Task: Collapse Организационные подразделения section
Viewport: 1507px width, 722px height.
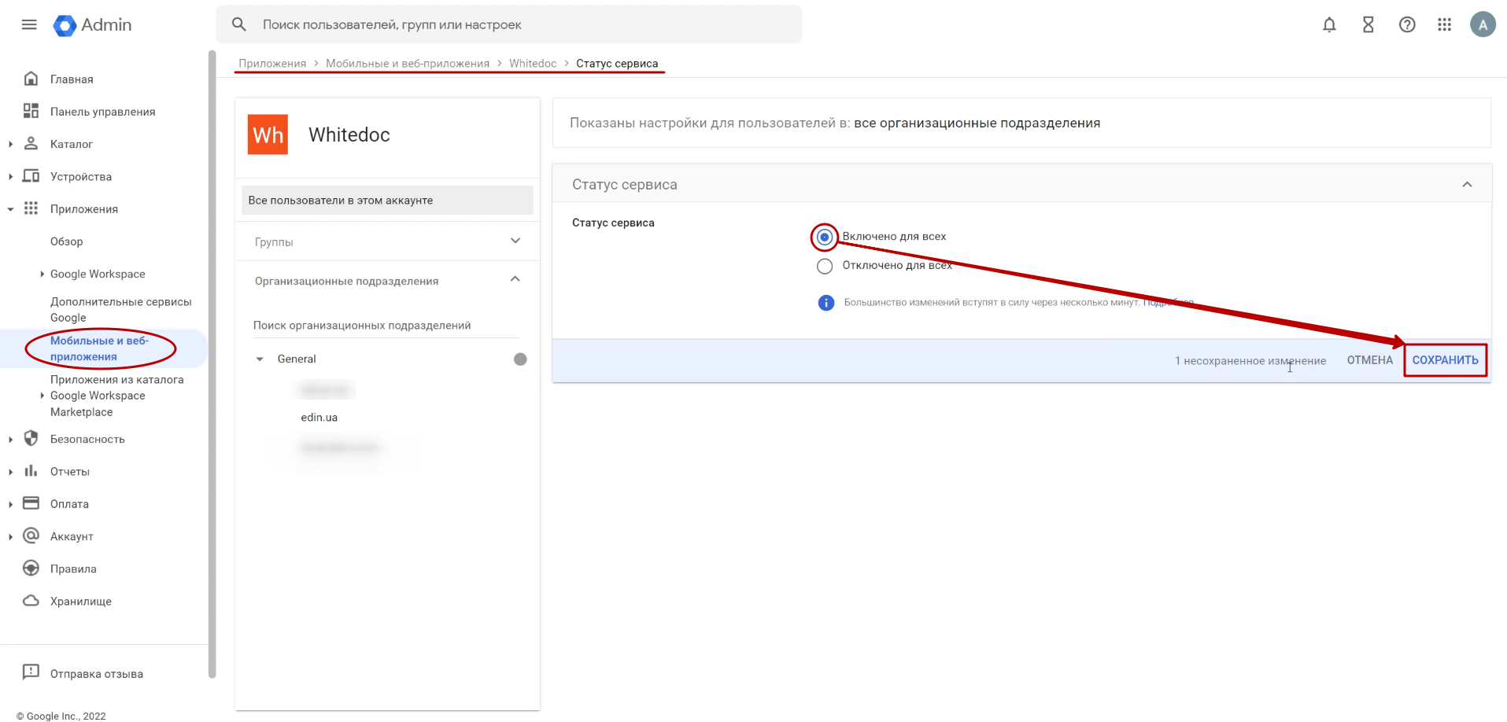Action: (515, 280)
